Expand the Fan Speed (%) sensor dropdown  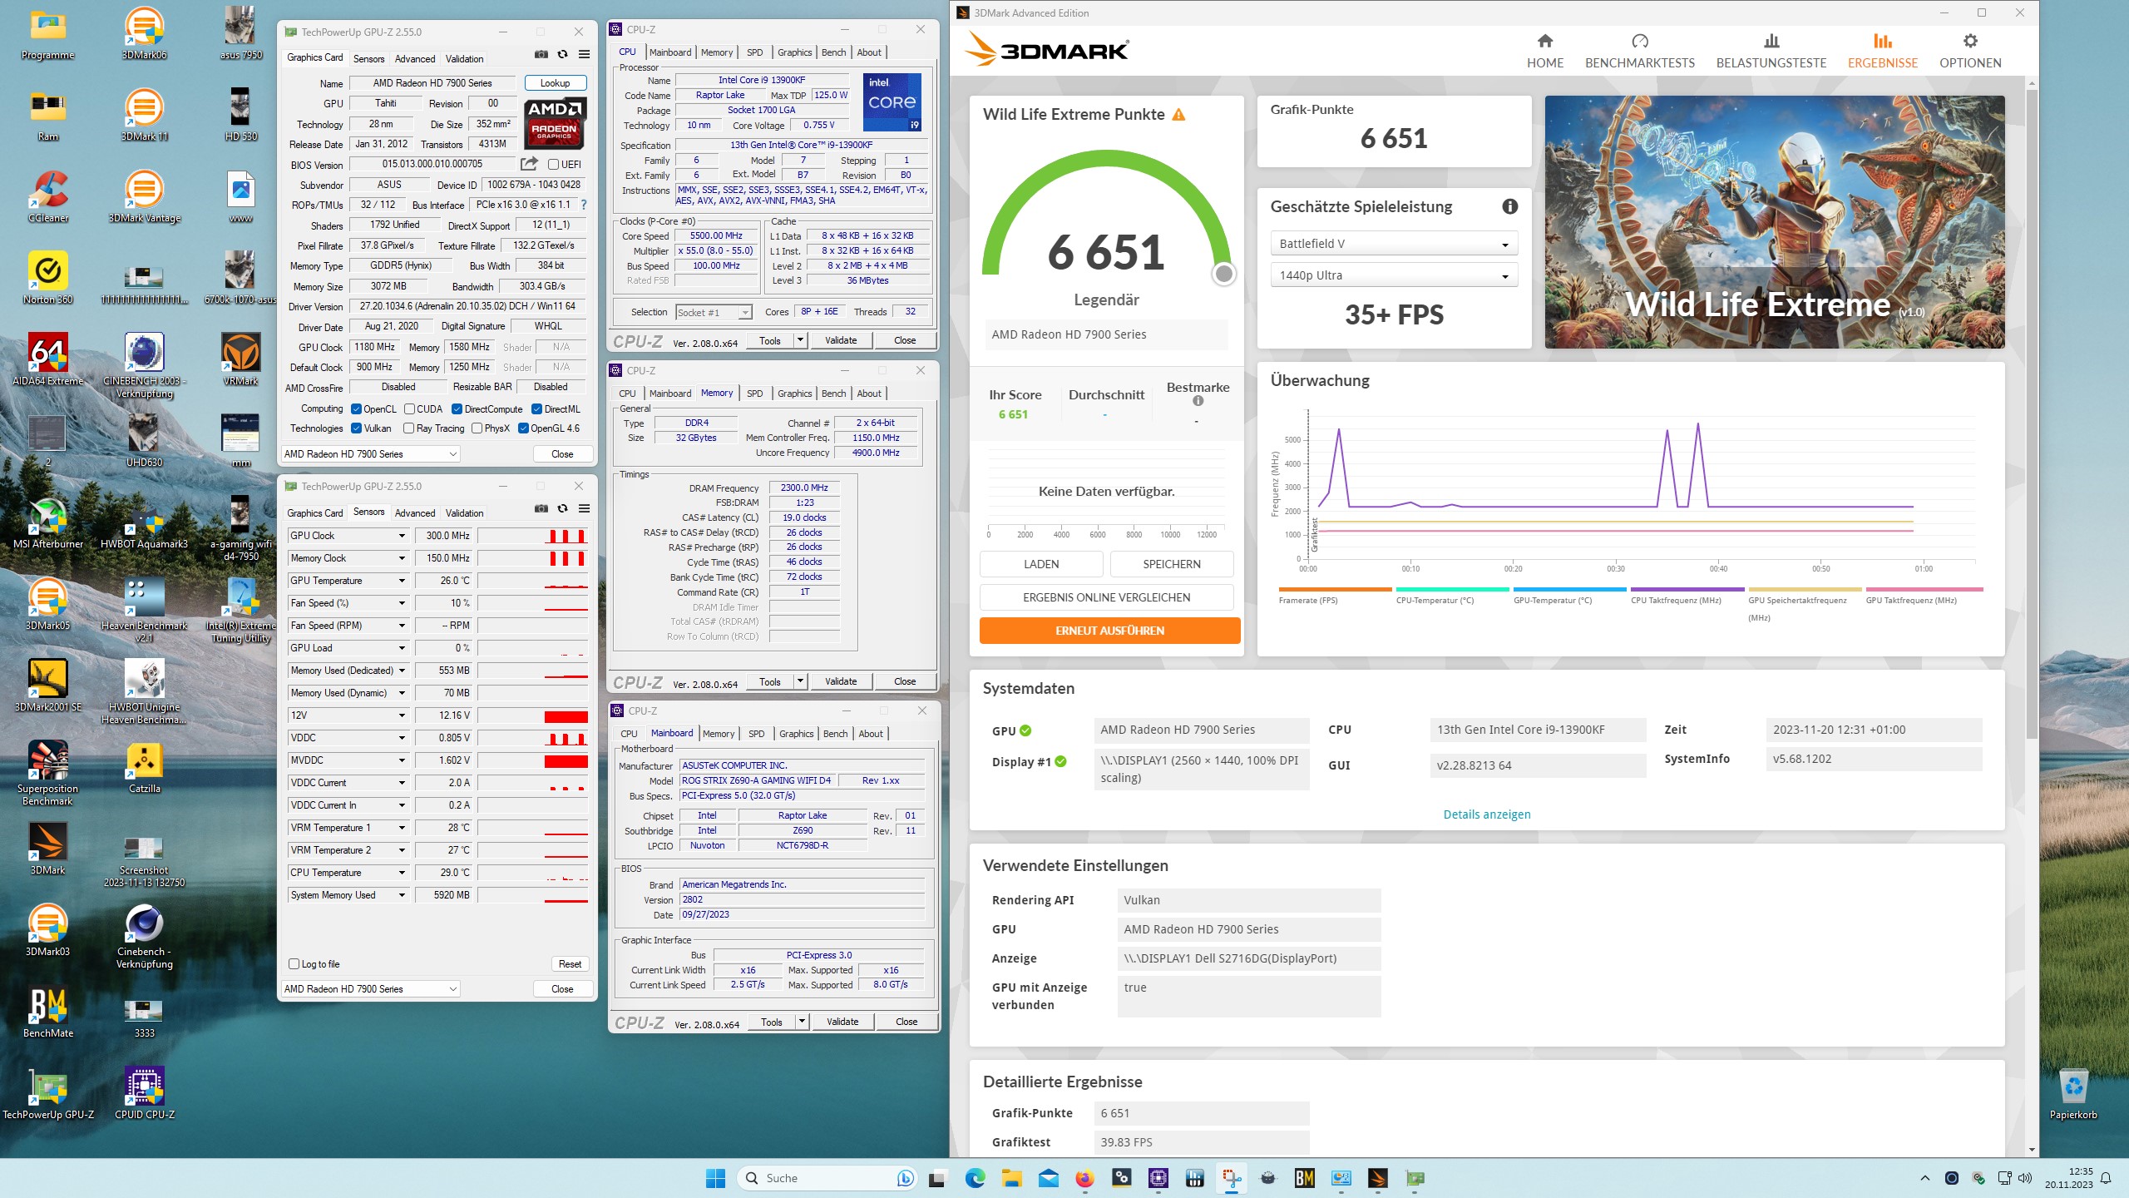click(402, 603)
